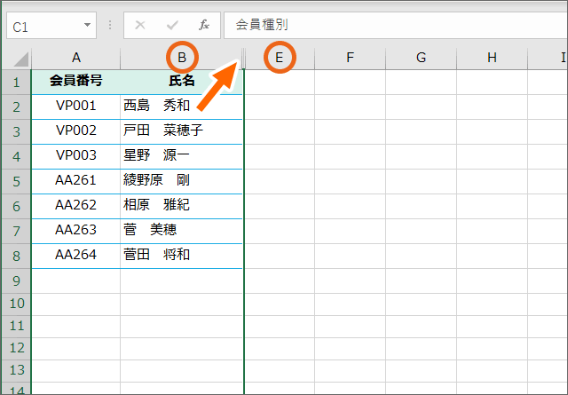The width and height of the screenshot is (568, 395).
Task: Select row 11 header
Action: click(x=17, y=327)
